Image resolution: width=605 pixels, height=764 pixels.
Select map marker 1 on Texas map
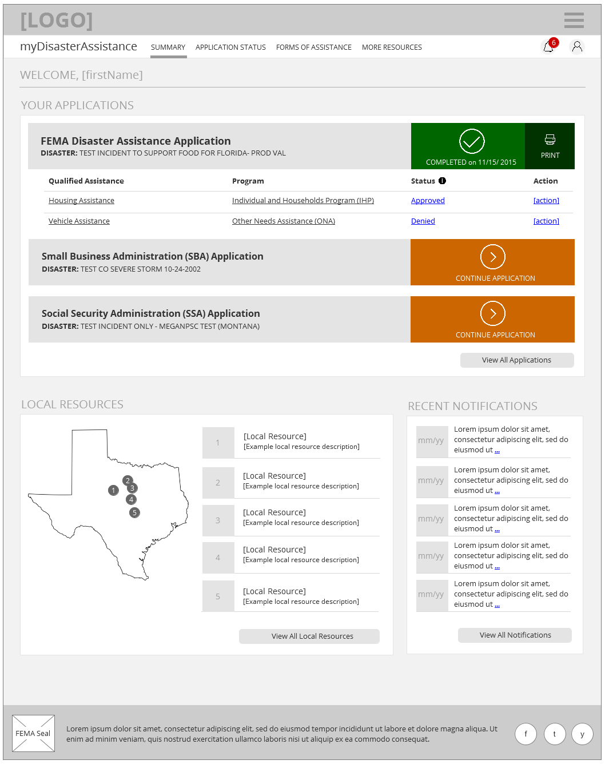pos(113,490)
